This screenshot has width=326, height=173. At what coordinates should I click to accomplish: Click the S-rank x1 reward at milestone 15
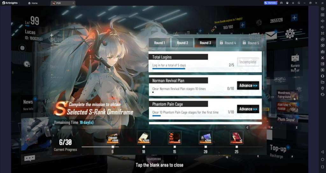[x=175, y=137]
